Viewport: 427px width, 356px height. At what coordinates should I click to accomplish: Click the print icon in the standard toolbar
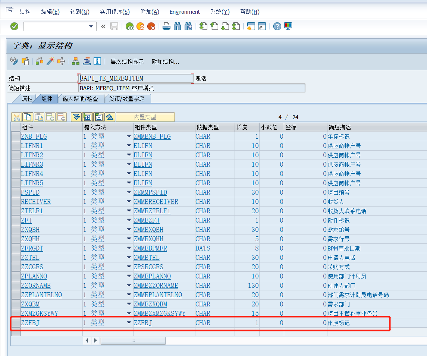[x=166, y=26]
